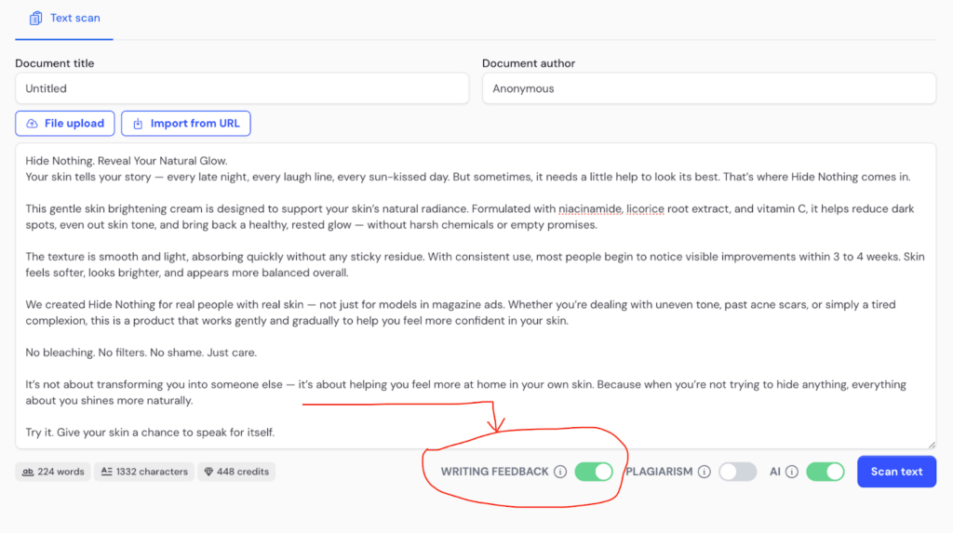Click the Document author input field
This screenshot has width=953, height=533.
coord(708,88)
